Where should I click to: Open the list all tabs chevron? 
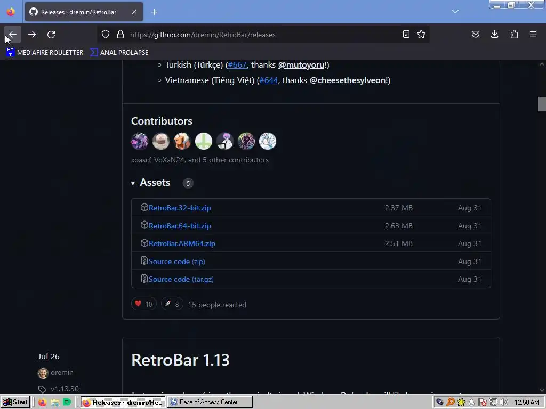(455, 12)
